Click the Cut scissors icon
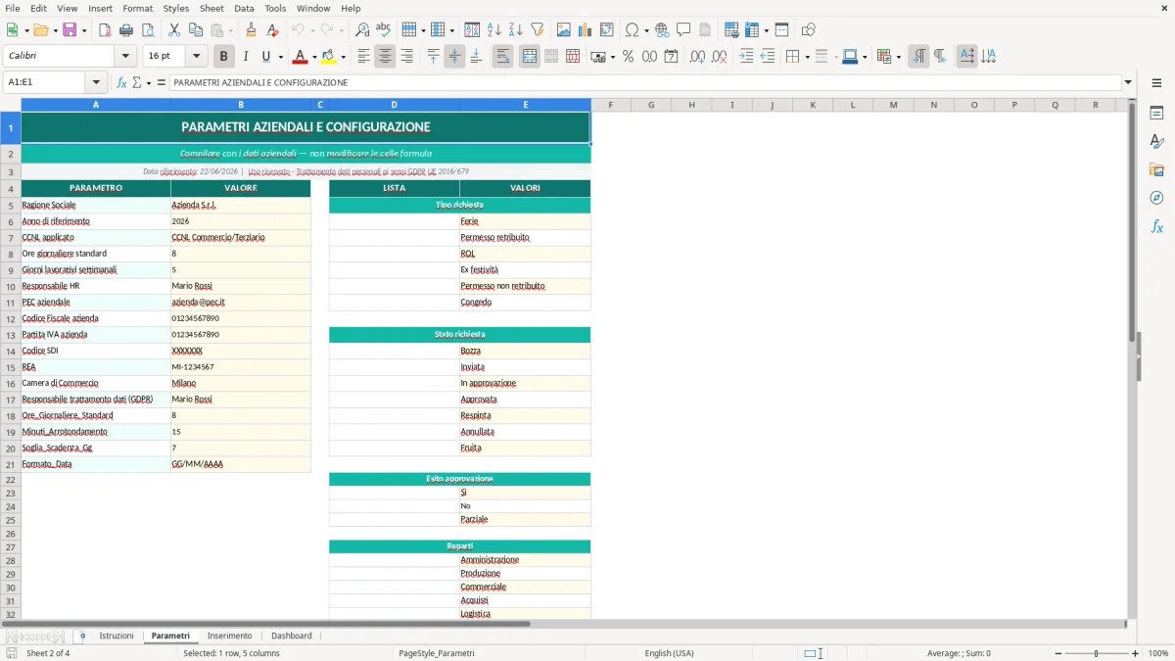Image resolution: width=1175 pixels, height=661 pixels. click(x=174, y=30)
